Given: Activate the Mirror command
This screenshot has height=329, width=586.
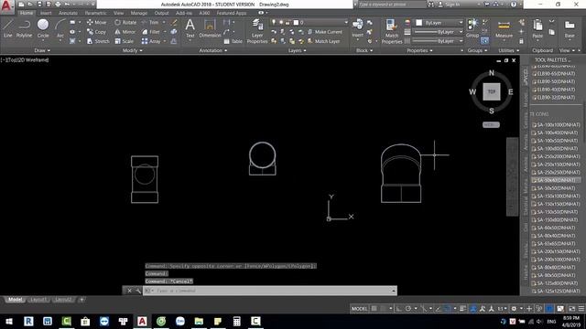Looking at the screenshot, I should click(x=125, y=32).
